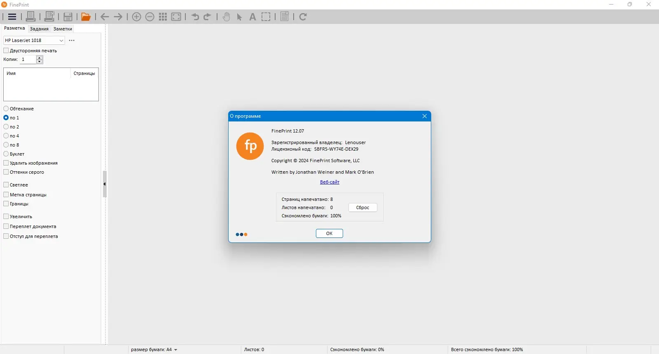Click the zoom out minus icon
Screen dimensions: 659x354
point(150,17)
